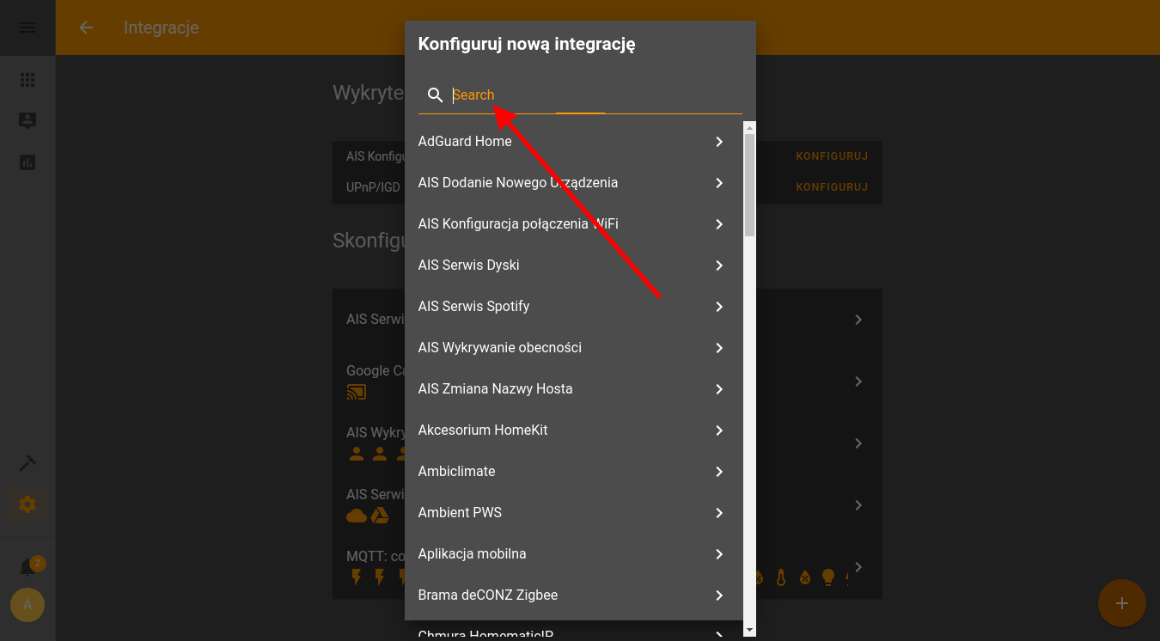Expand the AdGuard Home chevron
The width and height of the screenshot is (1160, 641).
tap(719, 142)
